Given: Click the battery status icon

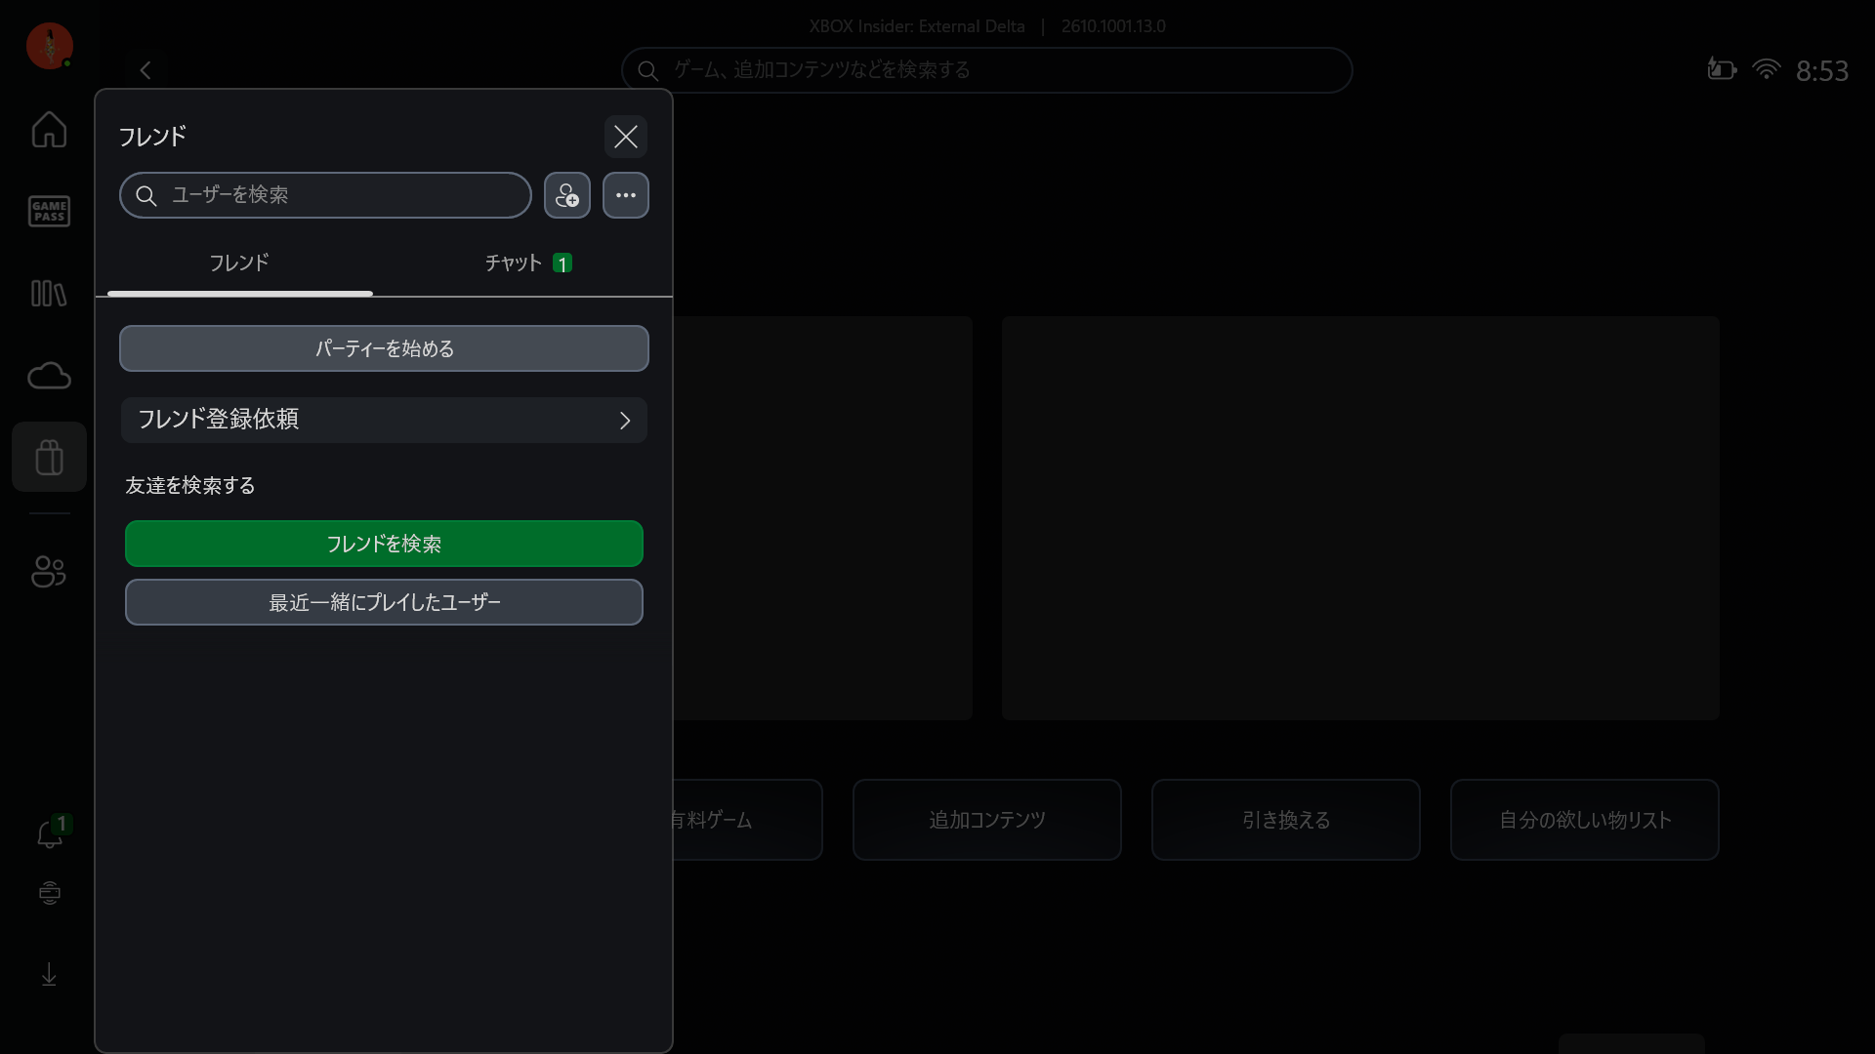Looking at the screenshot, I should 1722,69.
